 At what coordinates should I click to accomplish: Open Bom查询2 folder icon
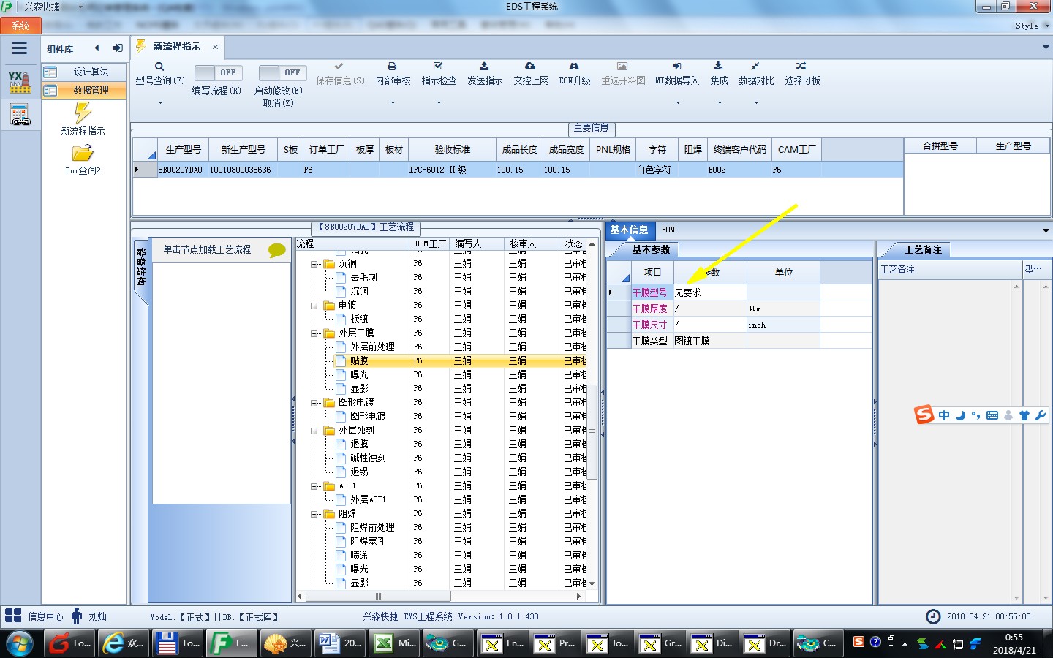point(83,153)
